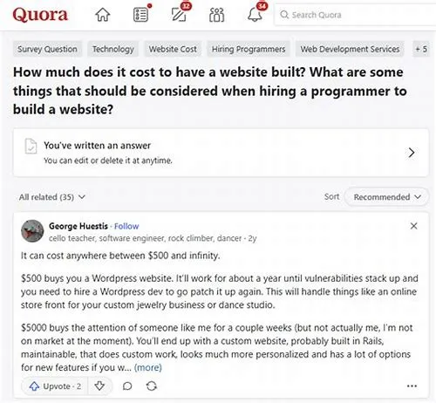Open the three-dot menu on the answer
The width and height of the screenshot is (436, 403).
(x=412, y=386)
